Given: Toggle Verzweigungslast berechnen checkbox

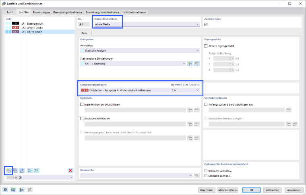Looking at the screenshot, I should (82, 133).
